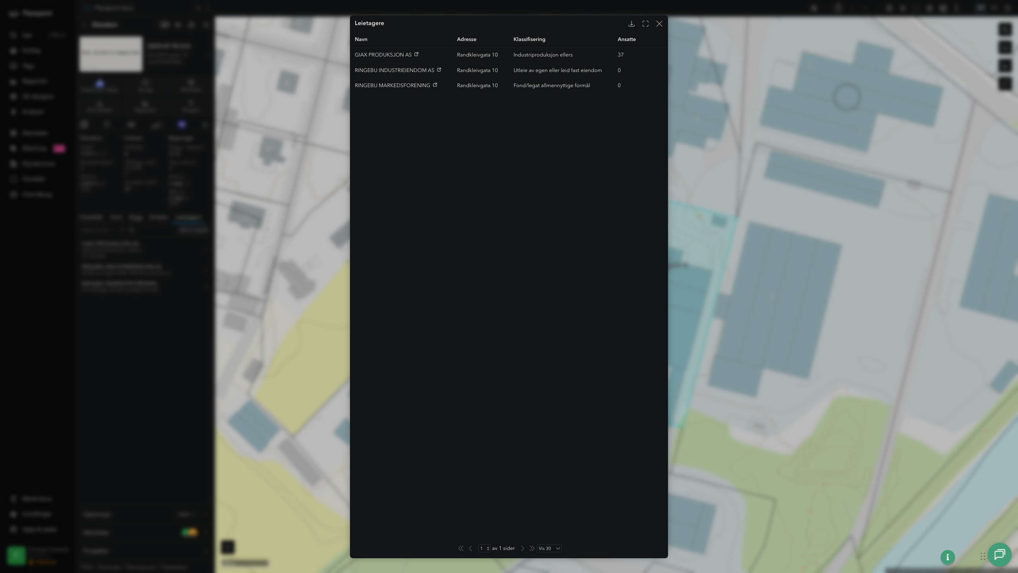Click the employee count 37
Viewport: 1018px width, 573px height.
tap(620, 55)
